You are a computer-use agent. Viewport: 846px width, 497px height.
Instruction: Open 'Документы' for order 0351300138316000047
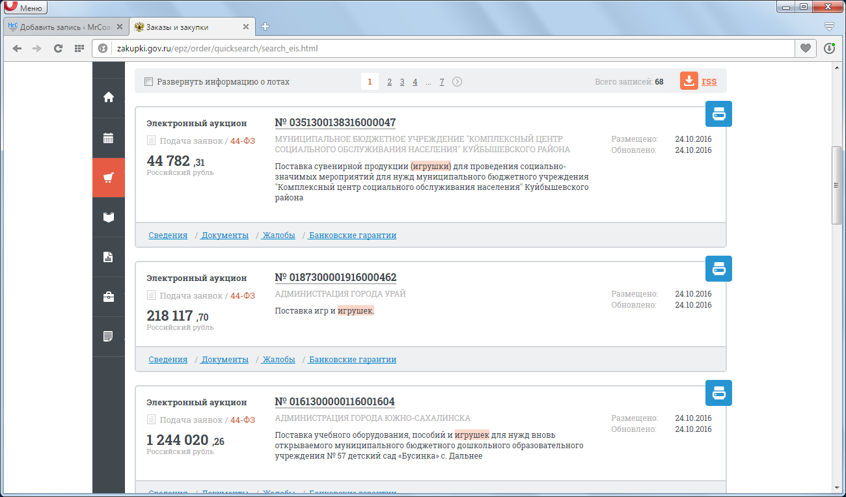[x=225, y=235]
